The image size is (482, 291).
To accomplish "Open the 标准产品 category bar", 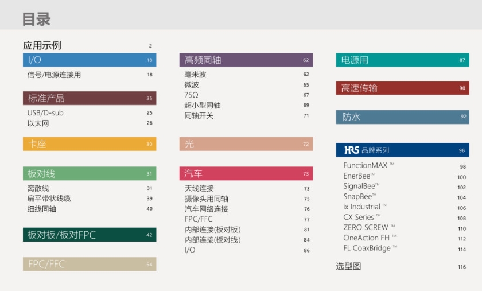I will (x=90, y=99).
